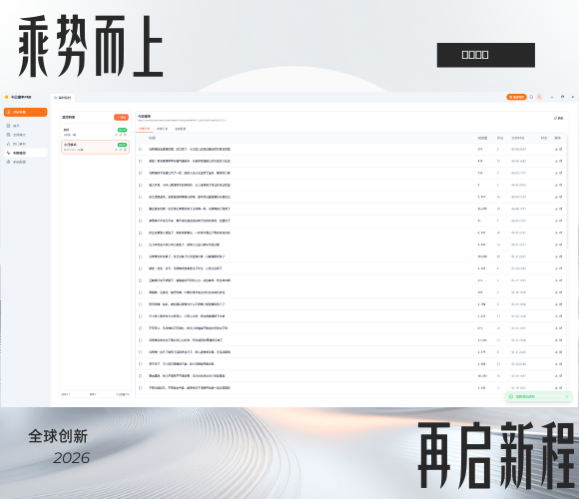579x499 pixels.
Task: Click the icon beside the orange title-bar pill
Action: [531, 97]
